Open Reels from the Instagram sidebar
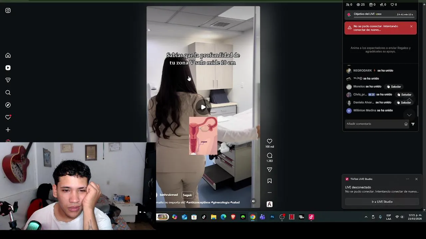Screen dimensions: 426x239 [x=8, y=68]
